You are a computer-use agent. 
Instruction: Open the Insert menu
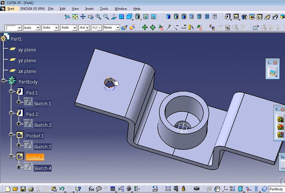[89, 8]
